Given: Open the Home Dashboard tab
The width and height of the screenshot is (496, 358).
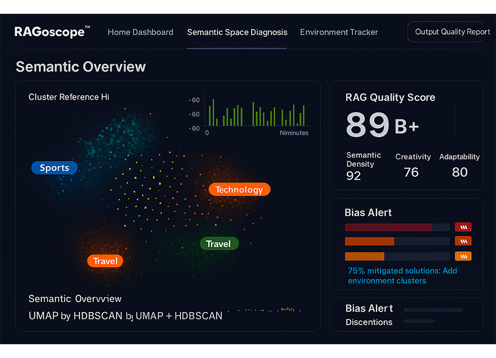Looking at the screenshot, I should pos(140,32).
